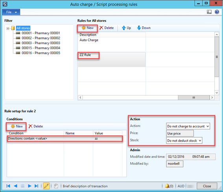Toggle the pencil edit mode icon
The width and height of the screenshot is (223, 192).
tap(46, 186)
